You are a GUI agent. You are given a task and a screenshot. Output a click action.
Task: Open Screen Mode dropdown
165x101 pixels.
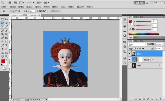[46, 3]
